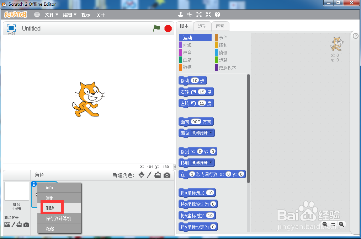Stop the project with red stop sign

point(168,29)
